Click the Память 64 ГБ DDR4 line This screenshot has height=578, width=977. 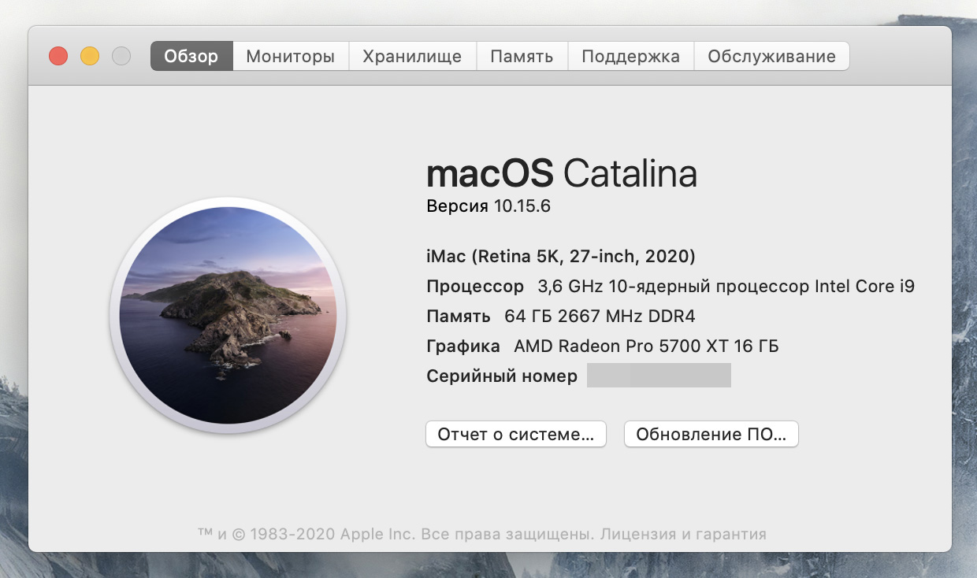point(560,317)
